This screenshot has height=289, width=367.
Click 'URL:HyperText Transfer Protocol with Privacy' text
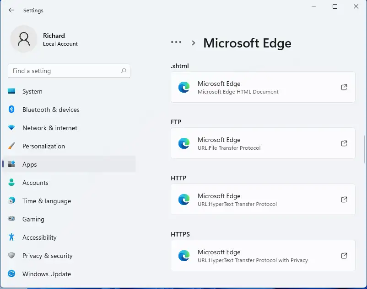click(253, 260)
